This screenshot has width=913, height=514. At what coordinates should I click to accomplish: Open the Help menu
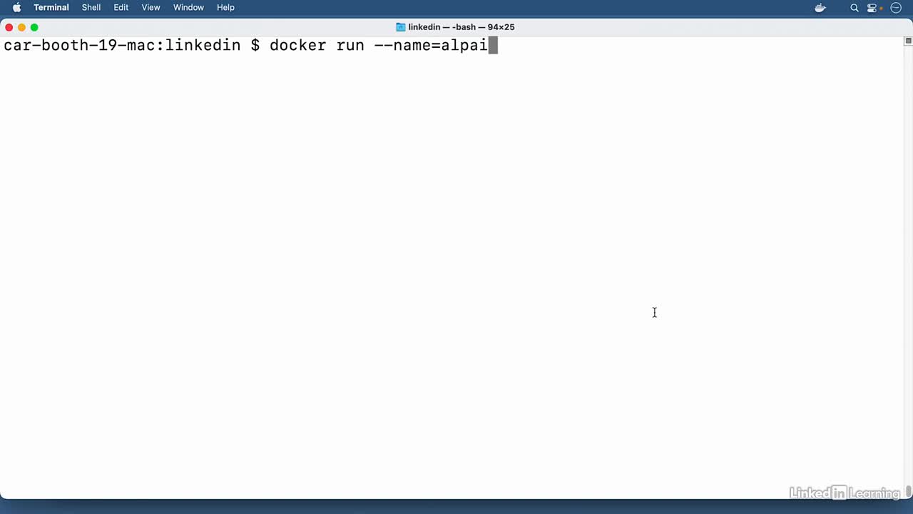(x=225, y=8)
